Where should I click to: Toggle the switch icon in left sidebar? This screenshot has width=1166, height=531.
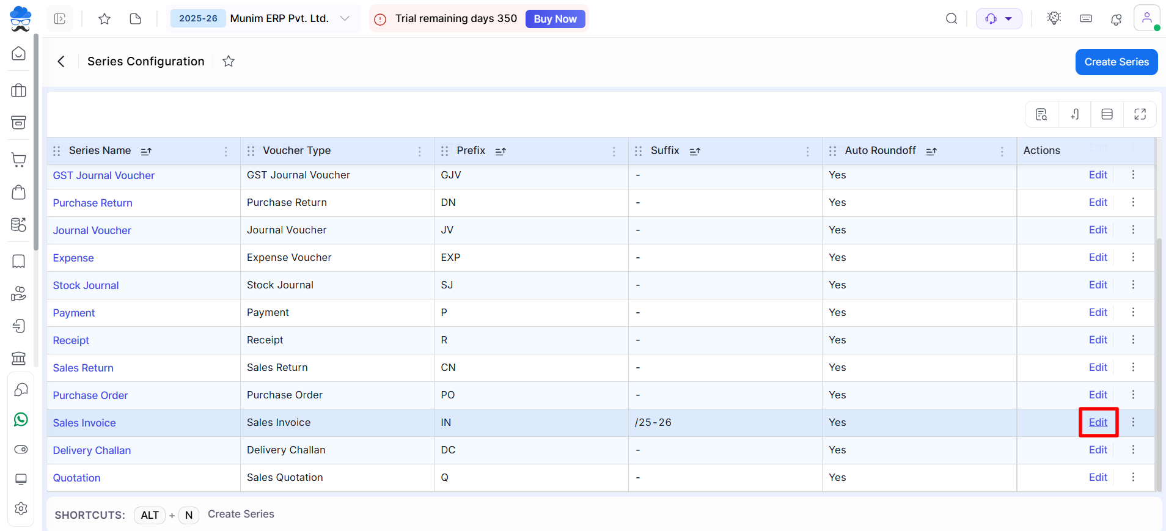pos(21,450)
